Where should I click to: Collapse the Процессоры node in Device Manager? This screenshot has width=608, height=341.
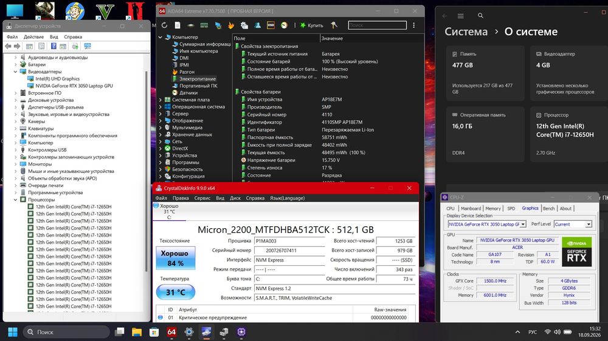click(16, 200)
